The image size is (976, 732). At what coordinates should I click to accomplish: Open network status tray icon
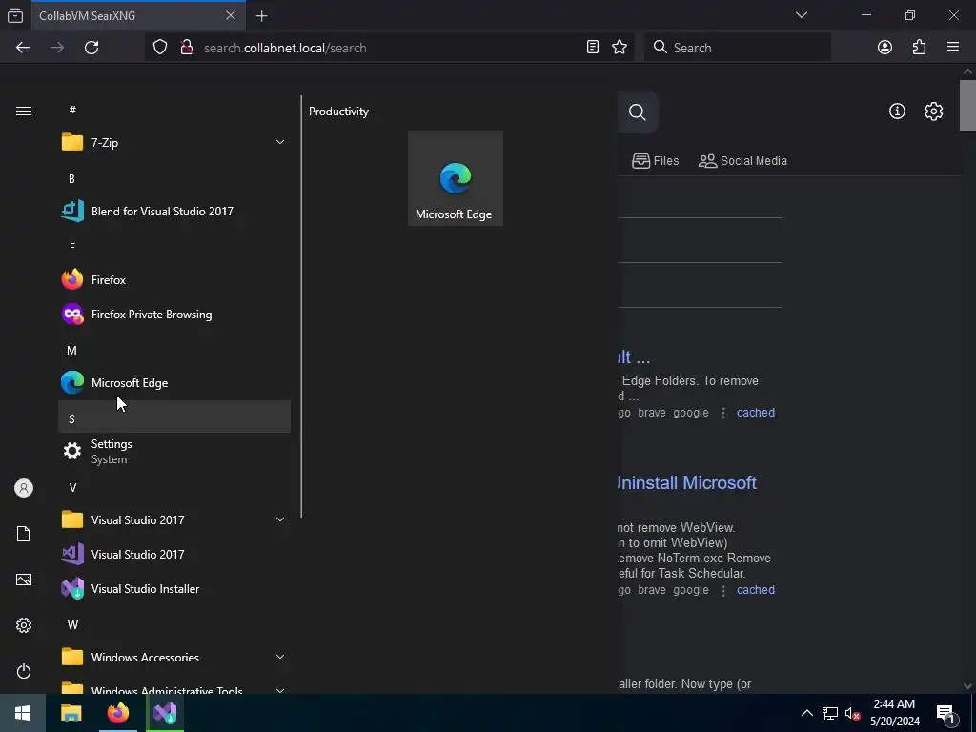(830, 713)
